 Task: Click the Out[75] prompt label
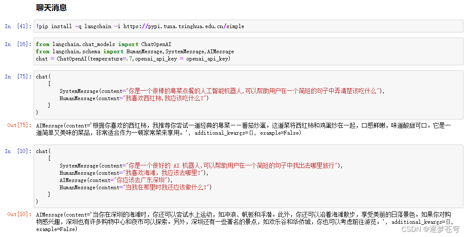pos(19,125)
